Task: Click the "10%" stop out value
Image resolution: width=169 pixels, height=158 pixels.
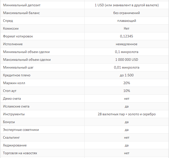Action: 127,91
